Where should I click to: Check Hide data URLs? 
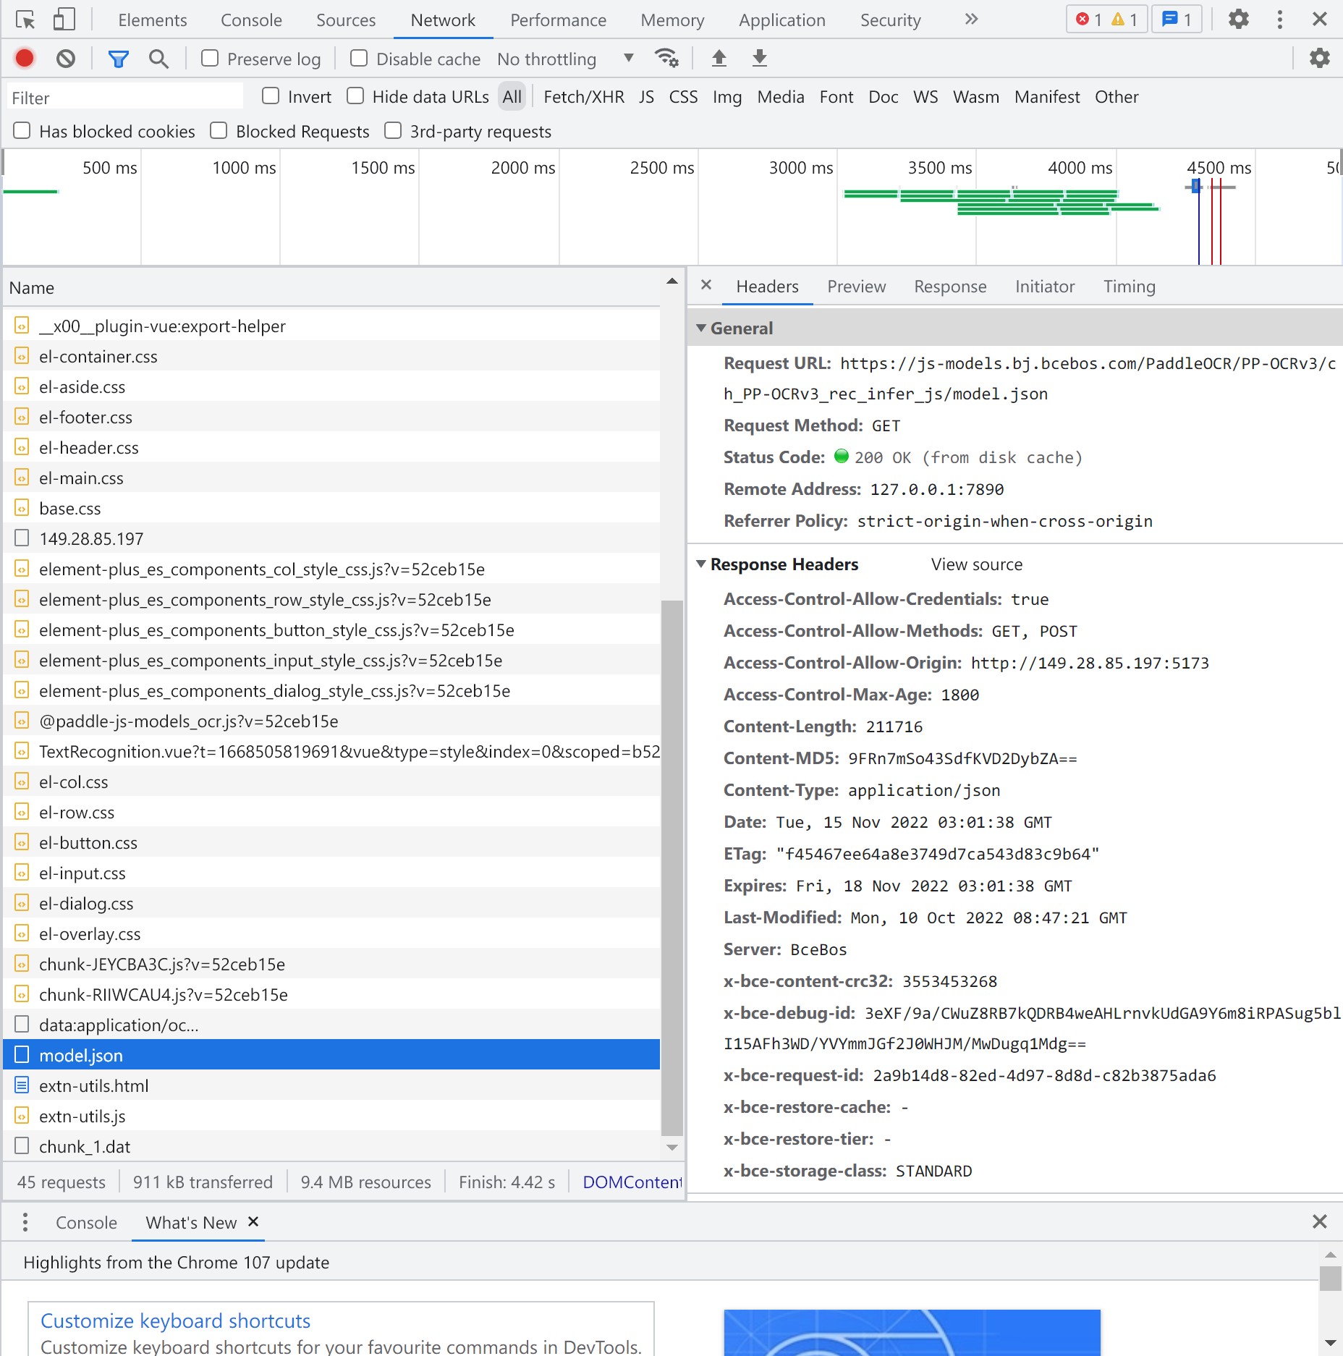pyautogui.click(x=355, y=96)
